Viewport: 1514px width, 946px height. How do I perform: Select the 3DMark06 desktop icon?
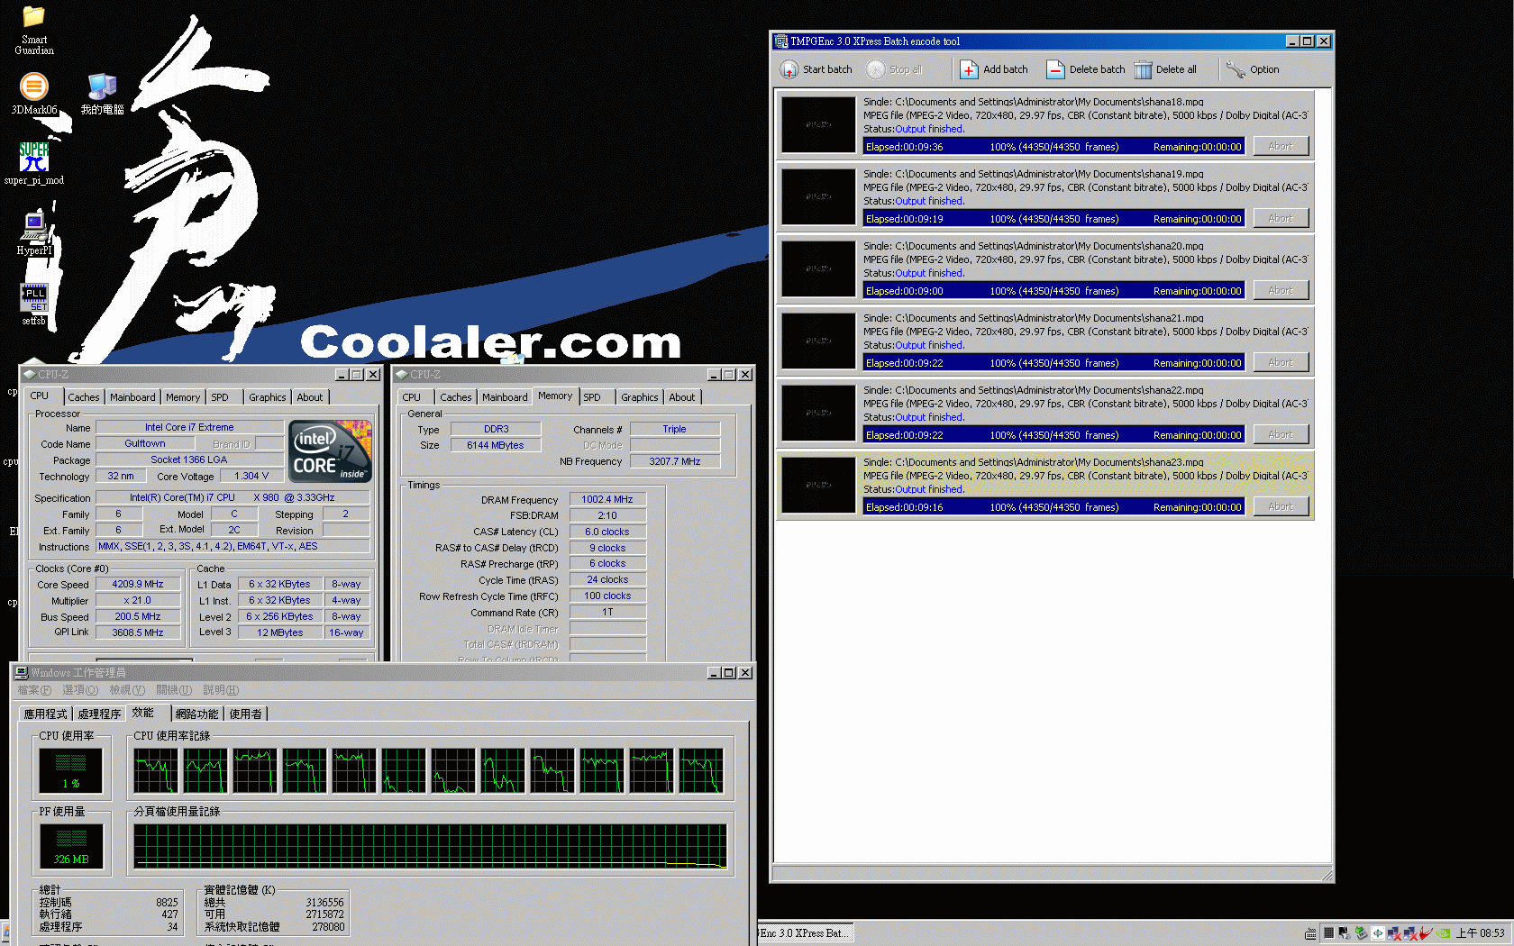coord(33,86)
